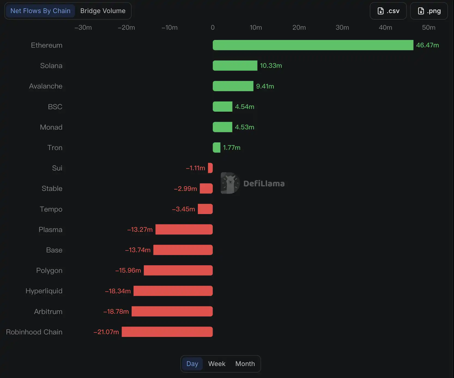
Task: Click the Stable chain label
Action: coord(52,188)
